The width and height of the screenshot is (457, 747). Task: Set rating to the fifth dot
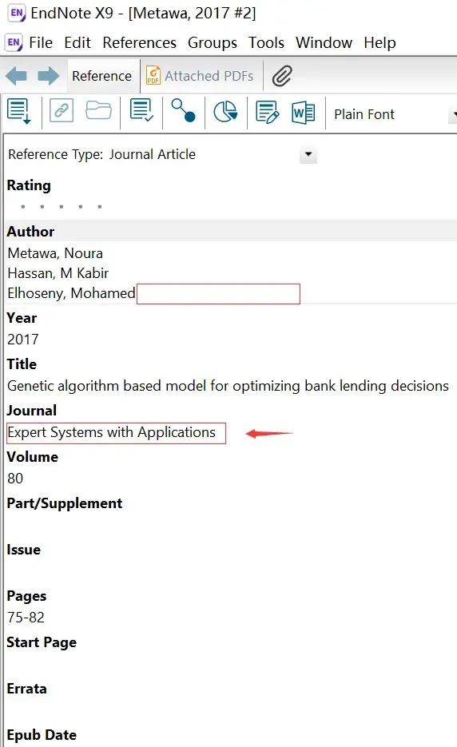tap(100, 207)
